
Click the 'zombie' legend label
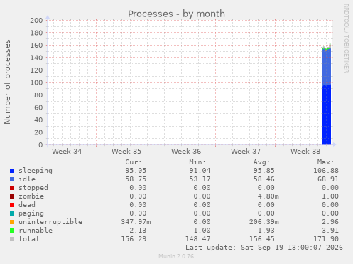click(x=31, y=196)
